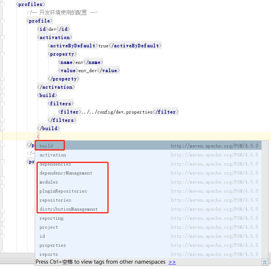
Task: Follow the >> link for other namespaces
Action: (172, 262)
